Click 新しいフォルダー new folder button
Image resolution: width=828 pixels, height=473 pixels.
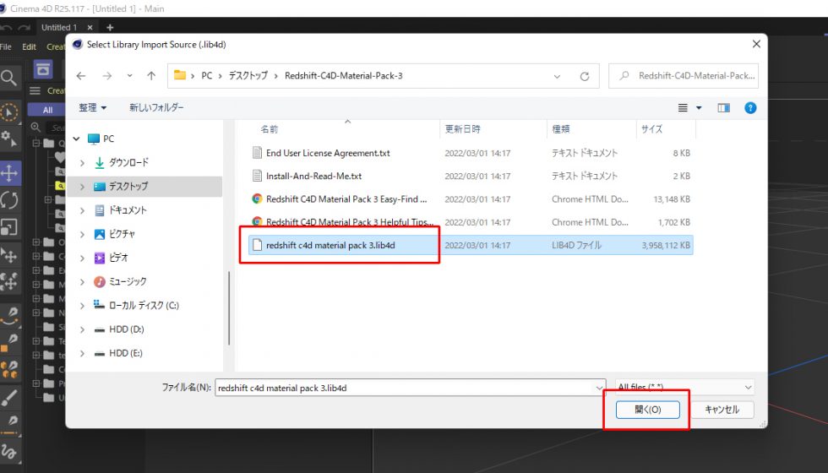(156, 107)
